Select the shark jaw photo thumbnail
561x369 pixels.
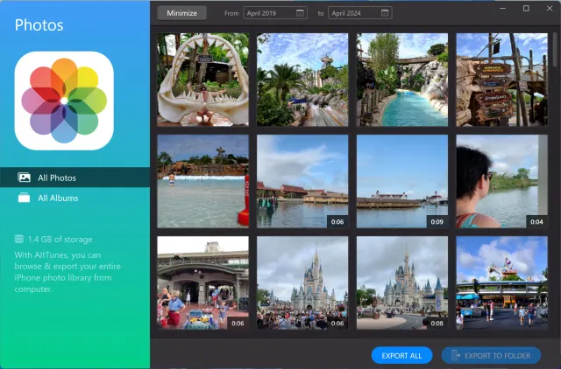pyautogui.click(x=202, y=80)
